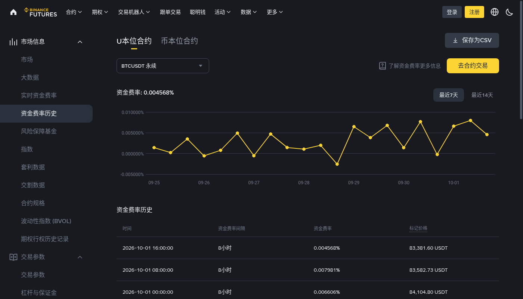523x299 pixels.
Task: Toggle the moon dark-mode icon
Action: (510, 12)
